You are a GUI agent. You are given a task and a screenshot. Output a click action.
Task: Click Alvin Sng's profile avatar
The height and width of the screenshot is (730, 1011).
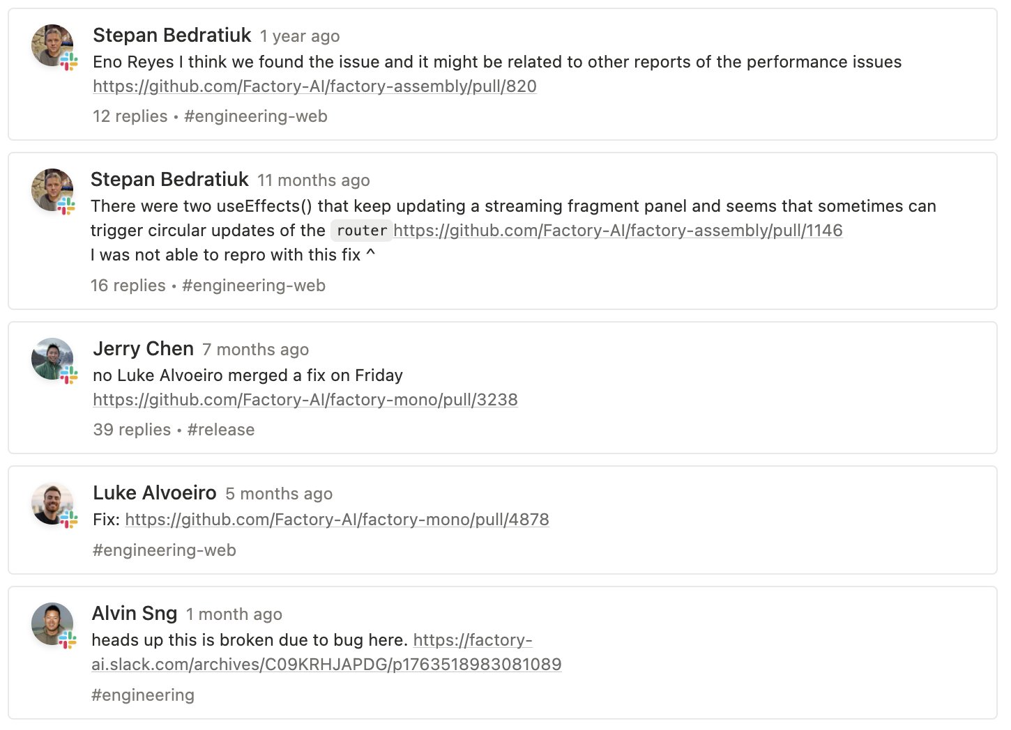52,623
